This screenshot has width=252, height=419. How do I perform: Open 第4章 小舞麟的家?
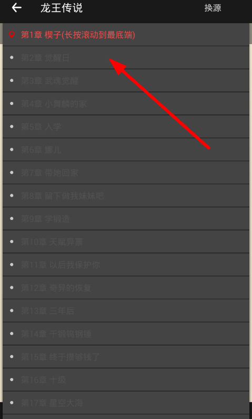(x=126, y=103)
